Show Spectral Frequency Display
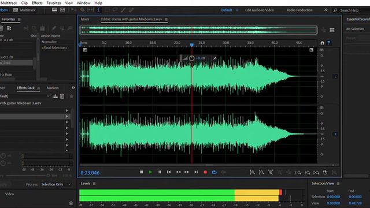This screenshot has height=208, width=370. (x=54, y=10)
